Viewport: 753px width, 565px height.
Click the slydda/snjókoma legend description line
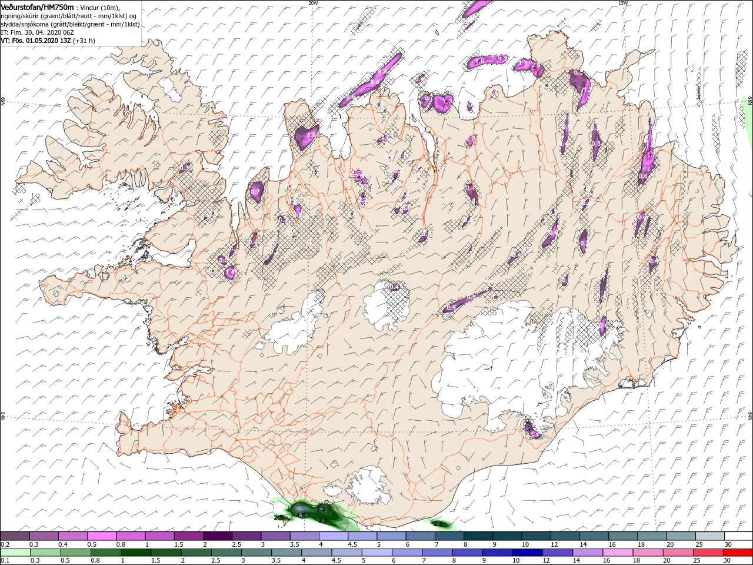click(x=70, y=24)
